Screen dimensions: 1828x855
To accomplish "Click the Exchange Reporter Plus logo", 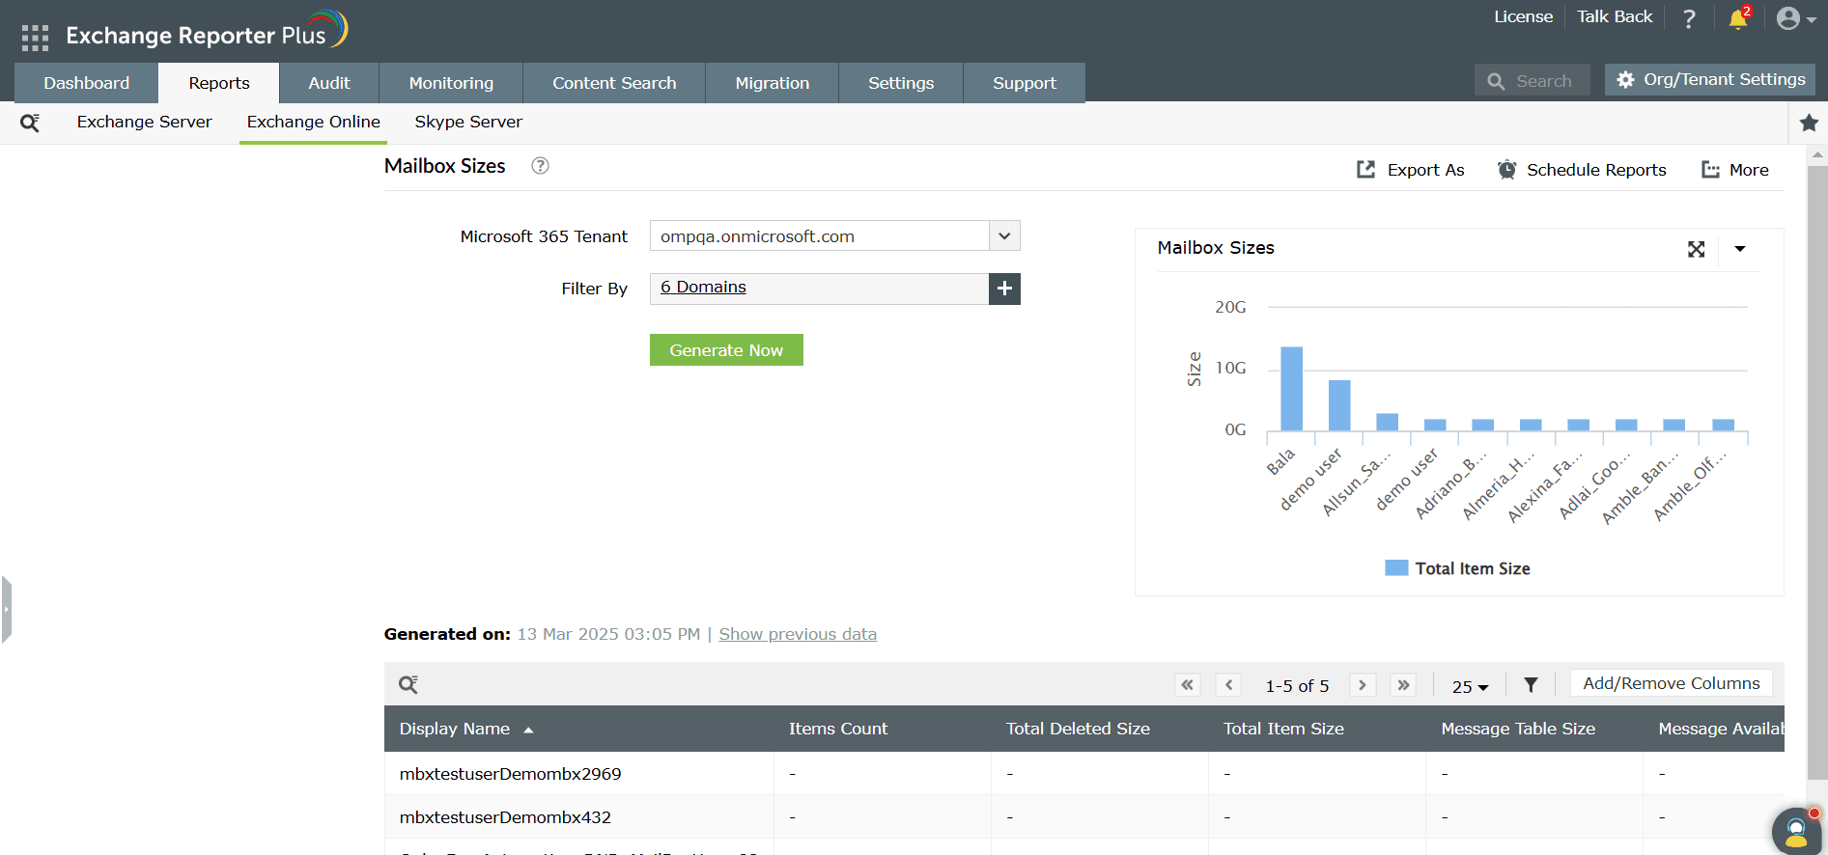I will [x=207, y=31].
